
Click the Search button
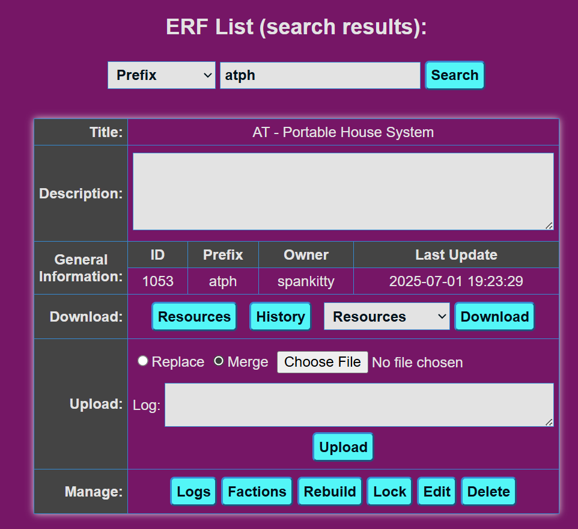[454, 75]
